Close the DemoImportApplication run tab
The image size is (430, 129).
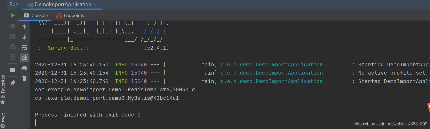96,5
